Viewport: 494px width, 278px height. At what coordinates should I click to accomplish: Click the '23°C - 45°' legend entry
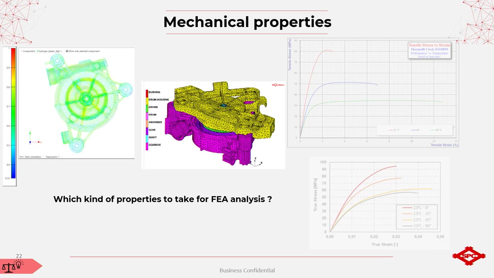(x=417, y=220)
